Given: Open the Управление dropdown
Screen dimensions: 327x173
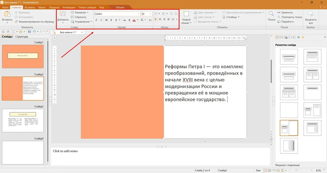Looking at the screenshot, I should (81, 22).
